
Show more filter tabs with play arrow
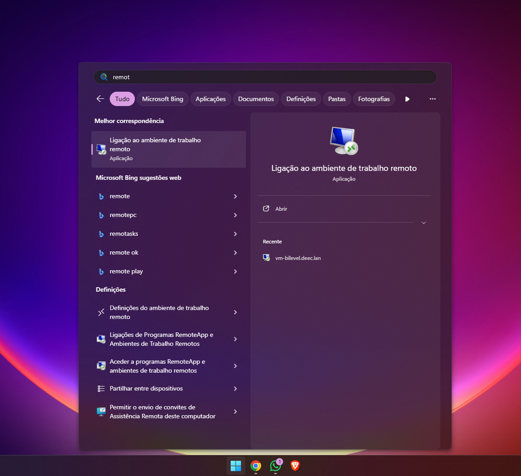(x=407, y=99)
